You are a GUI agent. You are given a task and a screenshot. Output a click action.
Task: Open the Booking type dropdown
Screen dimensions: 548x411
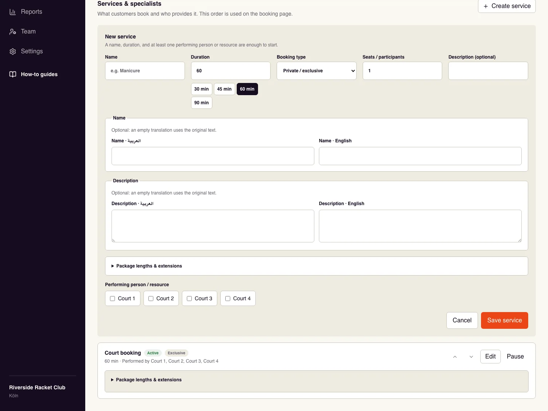(316, 71)
